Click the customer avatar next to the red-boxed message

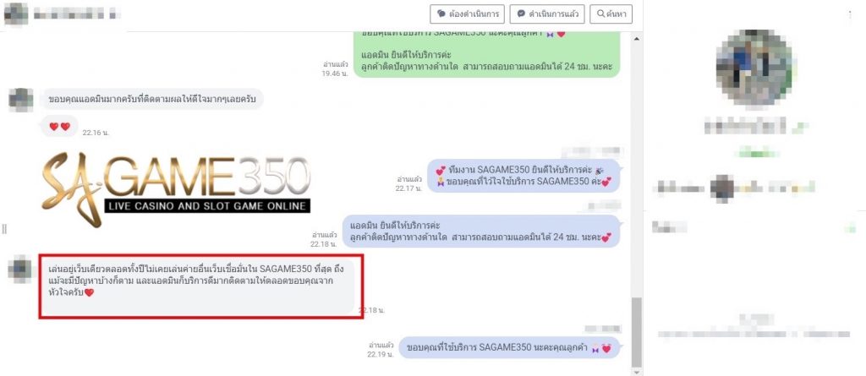20,269
